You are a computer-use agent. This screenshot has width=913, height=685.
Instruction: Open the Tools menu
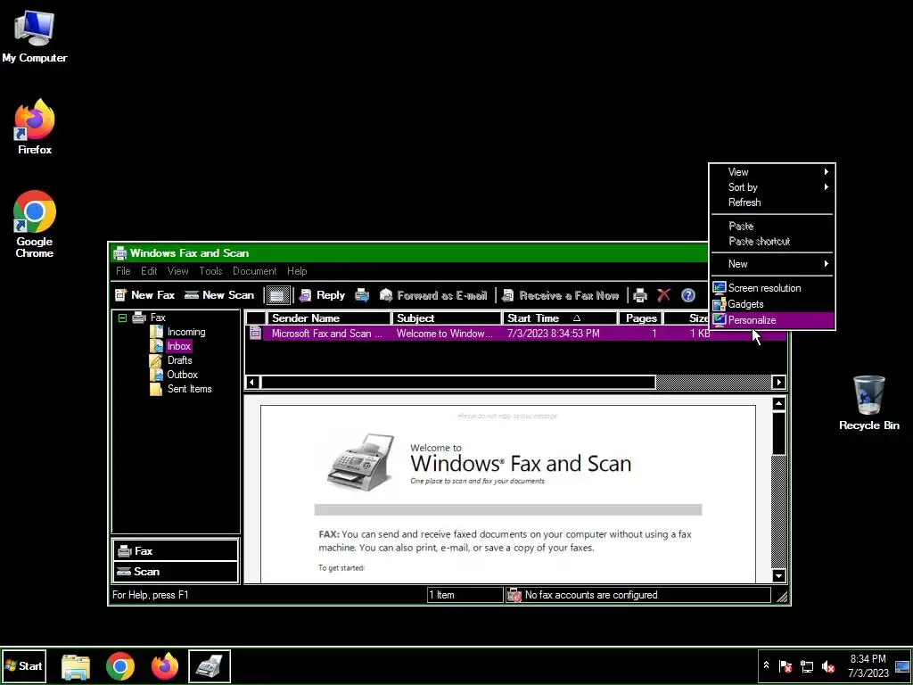[210, 271]
